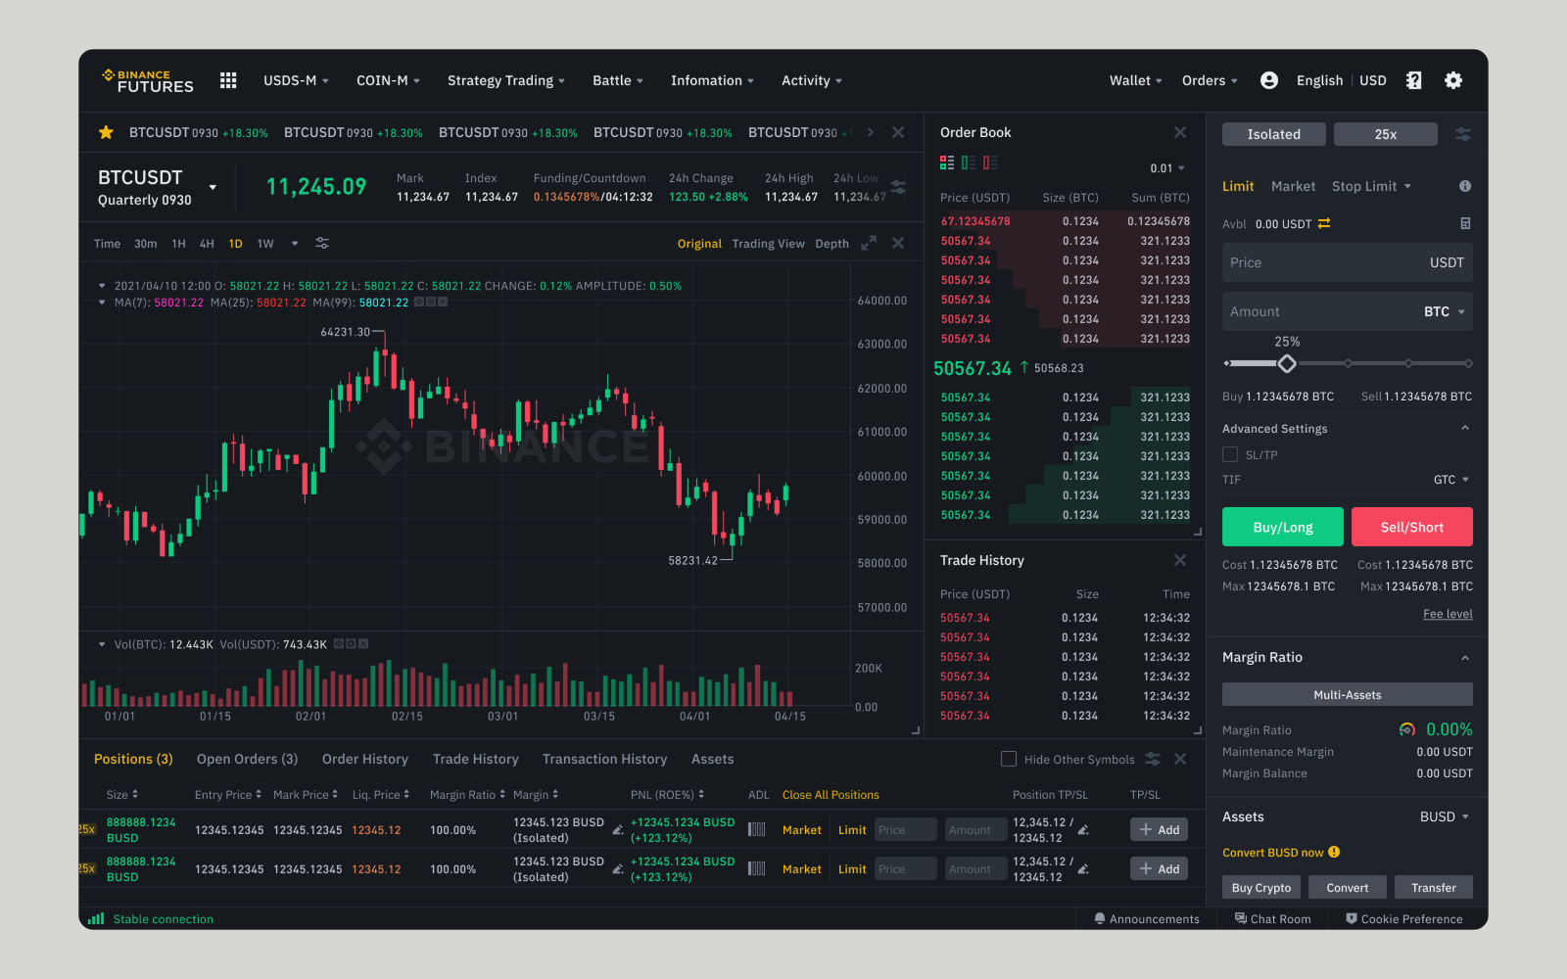Show sell orders only in order book
This screenshot has width=1567, height=979.
tap(990, 163)
